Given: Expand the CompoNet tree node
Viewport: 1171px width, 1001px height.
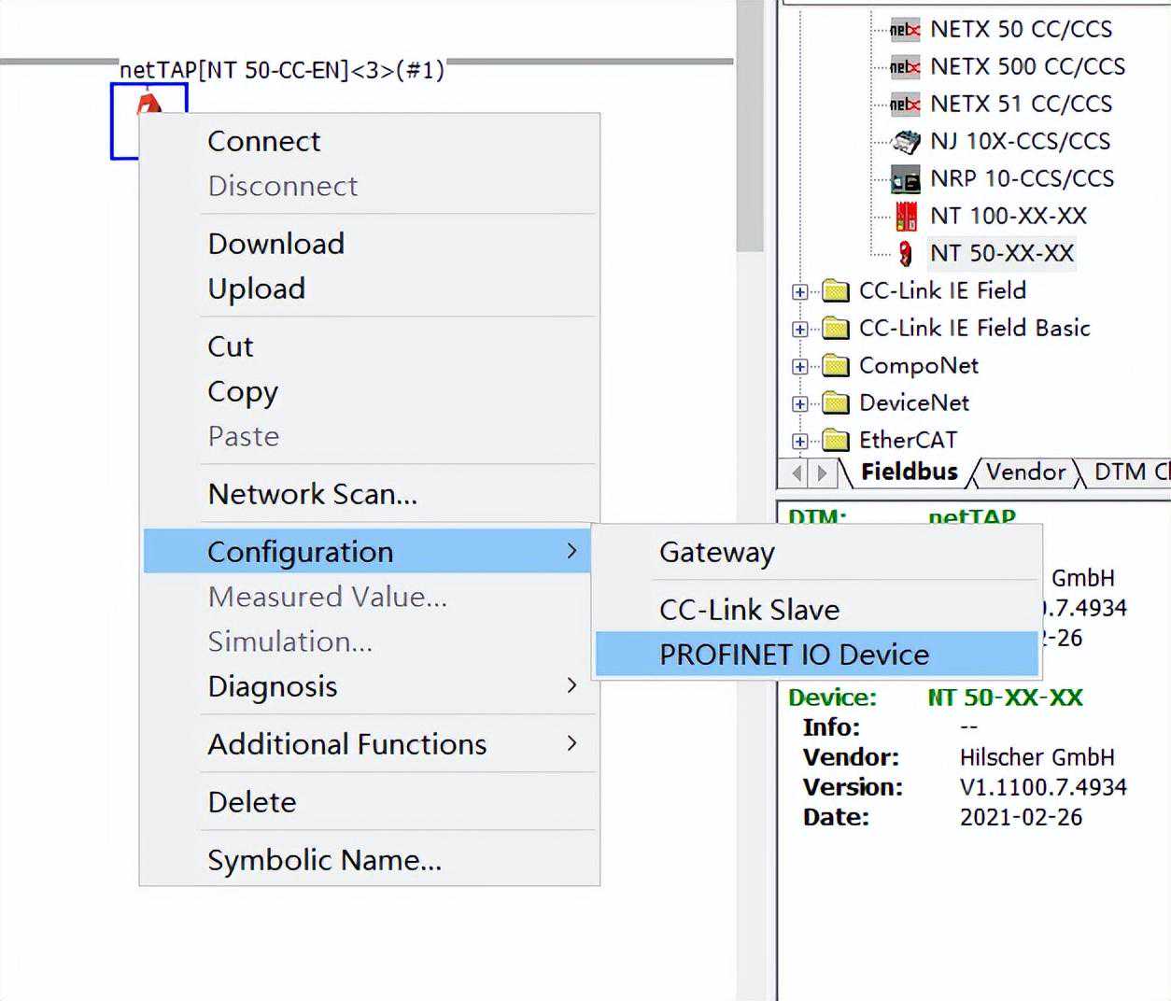Looking at the screenshot, I should pyautogui.click(x=799, y=367).
